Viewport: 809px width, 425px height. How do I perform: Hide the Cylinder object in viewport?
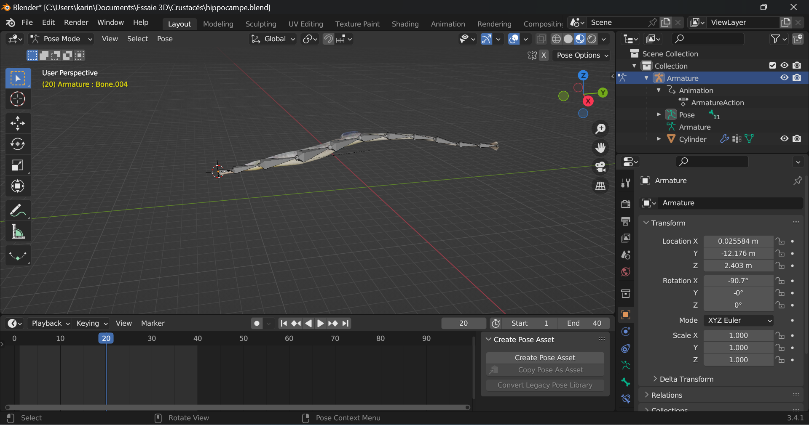click(784, 139)
